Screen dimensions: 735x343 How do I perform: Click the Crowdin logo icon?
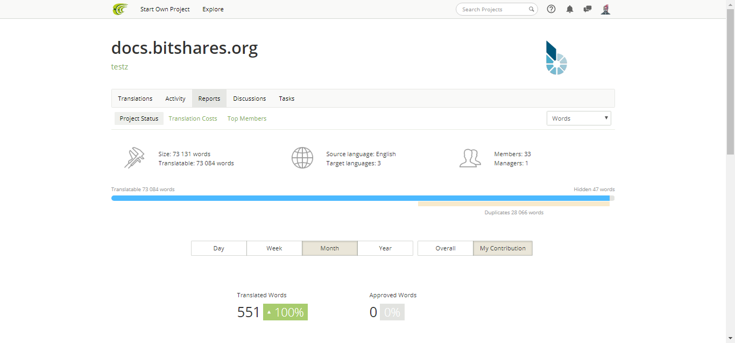tap(120, 9)
